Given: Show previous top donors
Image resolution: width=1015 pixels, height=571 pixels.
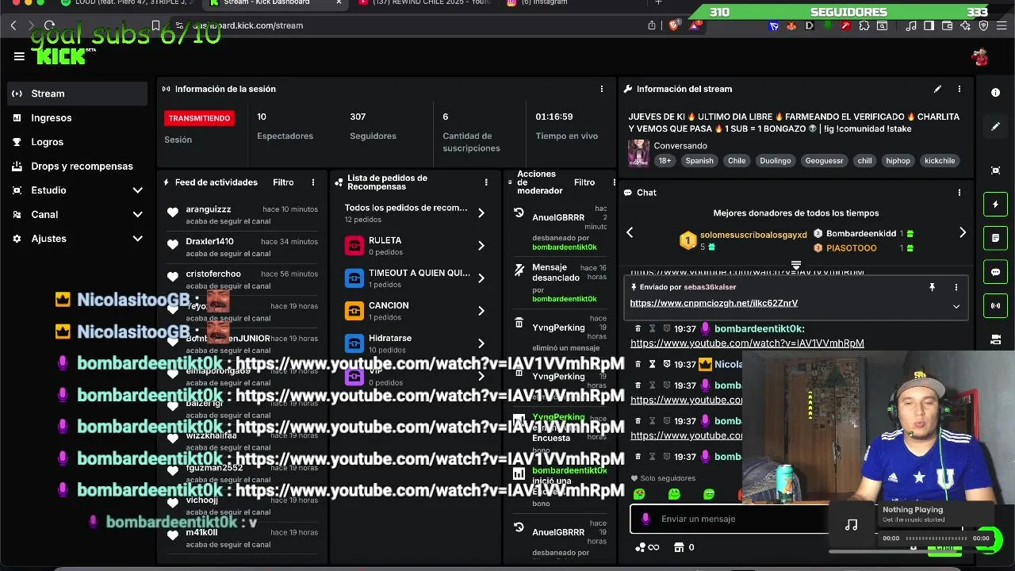Looking at the screenshot, I should tap(630, 232).
